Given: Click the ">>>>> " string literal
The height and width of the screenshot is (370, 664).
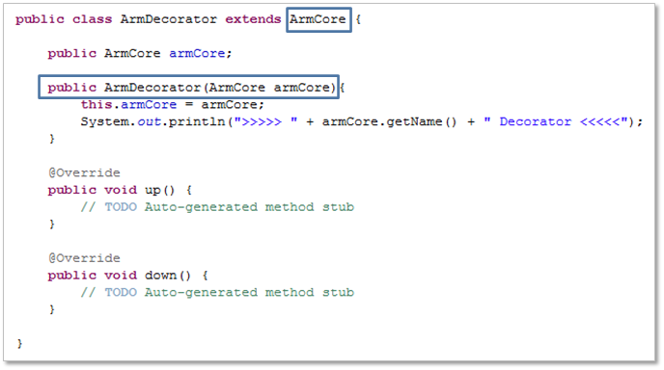Looking at the screenshot, I should tap(266, 121).
